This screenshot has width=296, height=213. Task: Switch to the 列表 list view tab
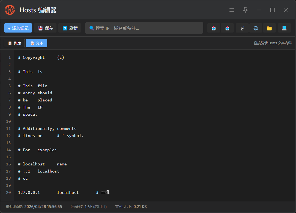[14, 43]
